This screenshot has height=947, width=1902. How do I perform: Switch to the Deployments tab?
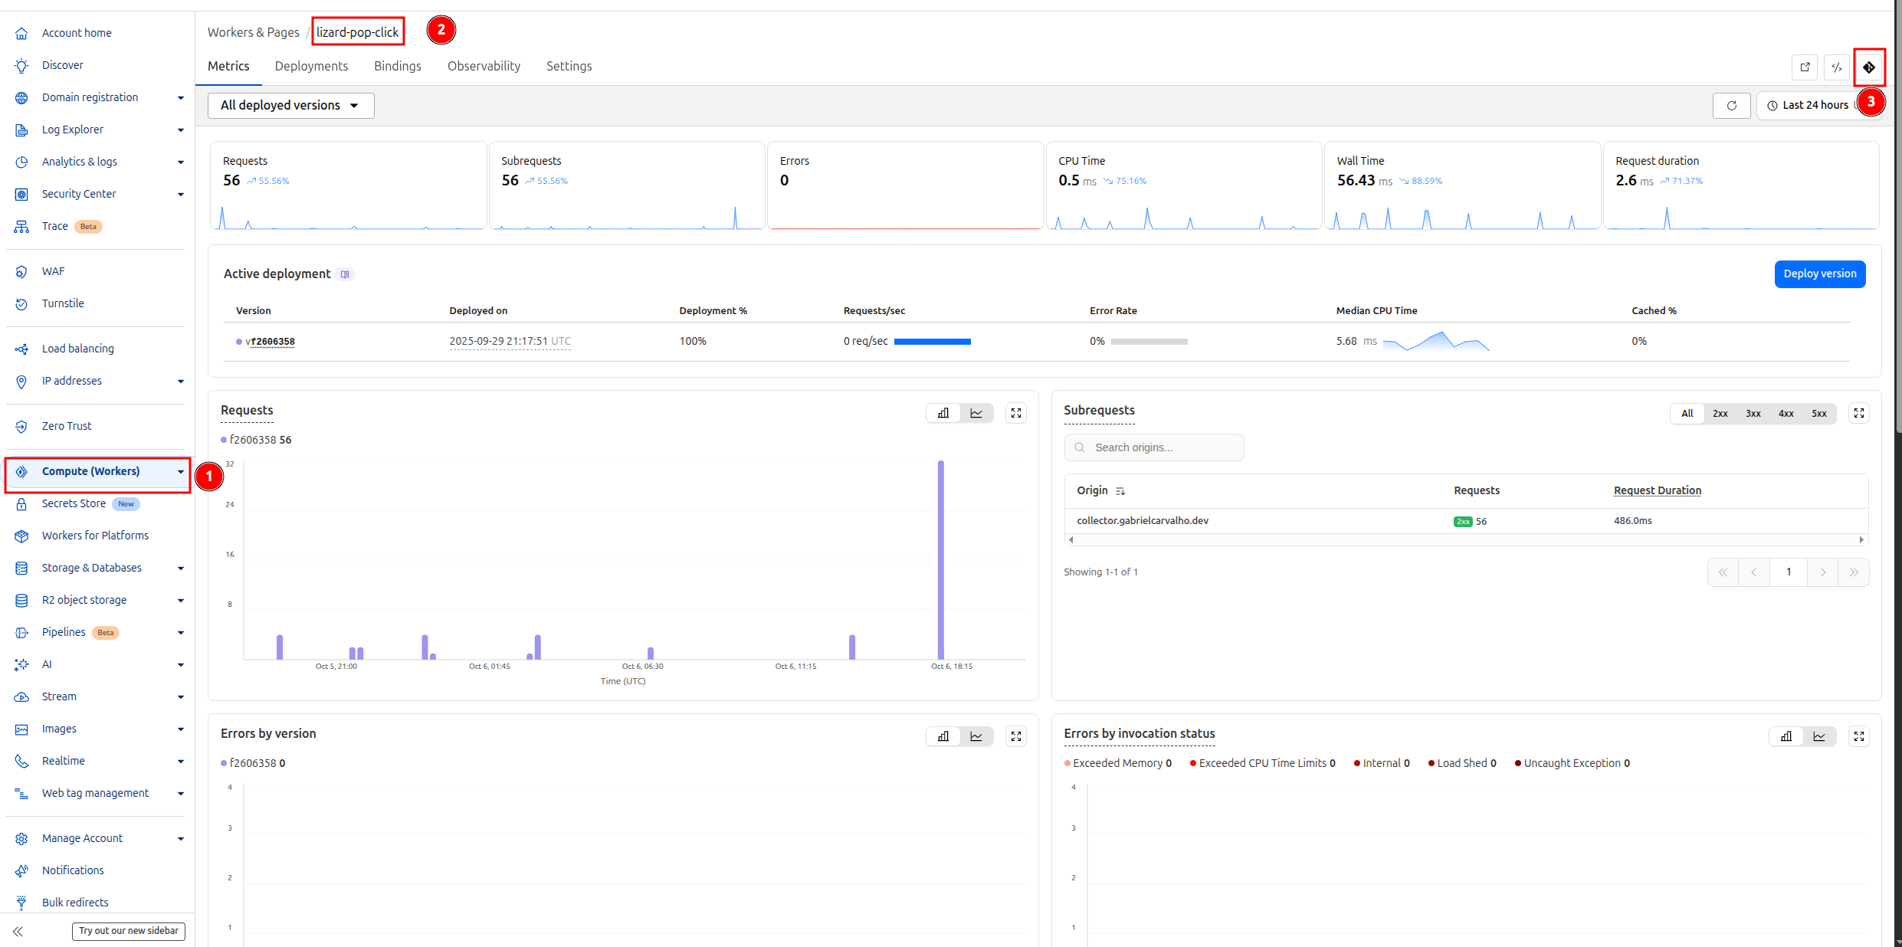tap(311, 66)
